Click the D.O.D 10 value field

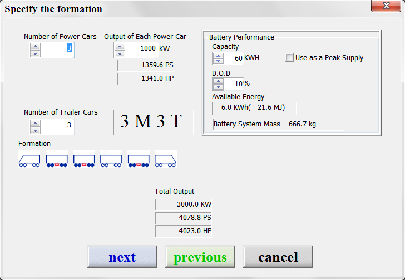pyautogui.click(x=234, y=83)
